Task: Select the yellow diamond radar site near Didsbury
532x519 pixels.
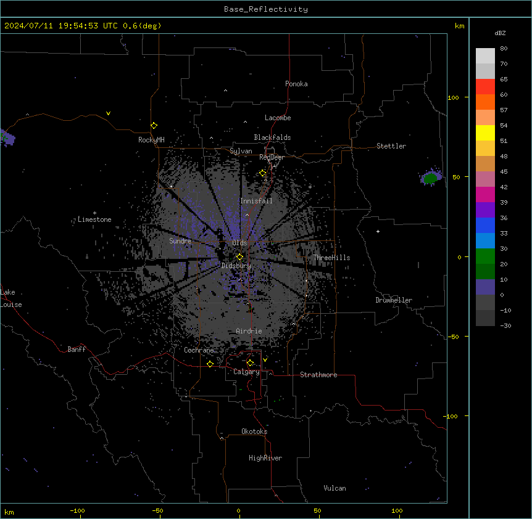Action: click(239, 257)
